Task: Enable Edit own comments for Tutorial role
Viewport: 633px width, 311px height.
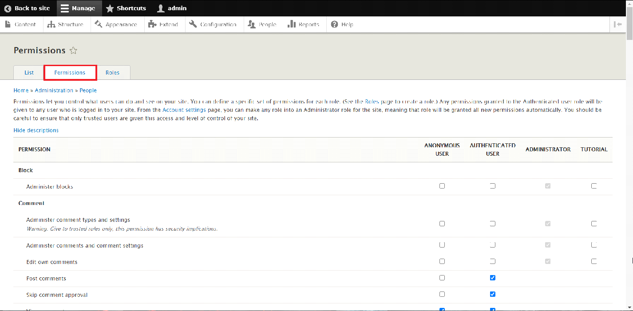Action: click(594, 262)
